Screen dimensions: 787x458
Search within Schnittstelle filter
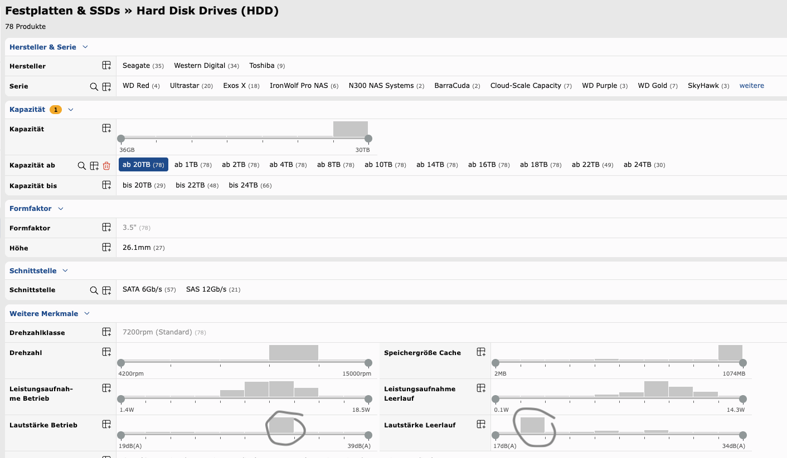(x=94, y=290)
